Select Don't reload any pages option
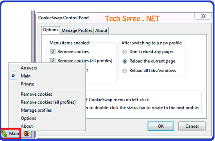This screenshot has width=215, height=141. click(x=125, y=52)
